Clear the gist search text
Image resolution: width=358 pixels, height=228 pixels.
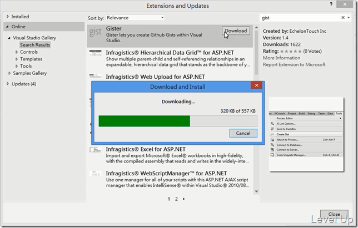[x=342, y=18]
